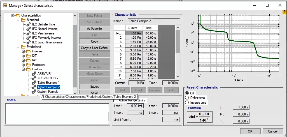Expand the Inverse folder in tree
Viewport: 287px width, 137px height.
24,51
